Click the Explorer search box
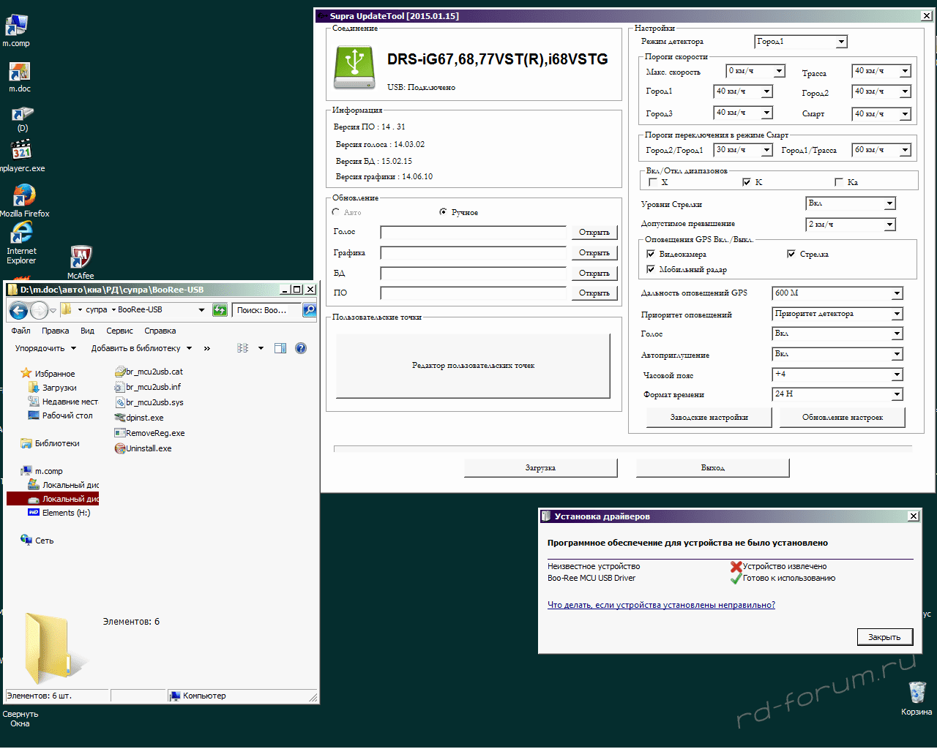This screenshot has width=937, height=749. (266, 310)
